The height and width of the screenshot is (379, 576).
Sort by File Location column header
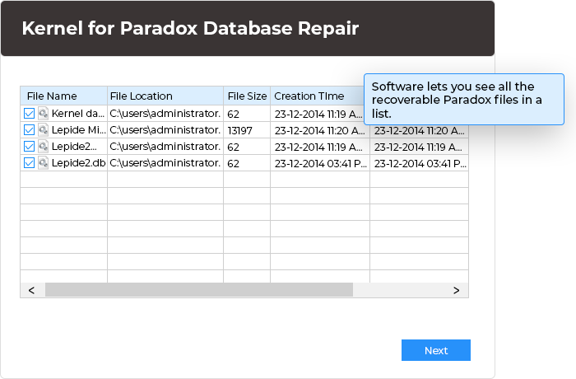coord(165,96)
